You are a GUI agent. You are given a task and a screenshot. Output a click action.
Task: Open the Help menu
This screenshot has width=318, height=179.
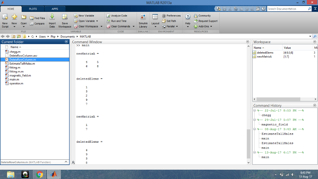coord(188,21)
